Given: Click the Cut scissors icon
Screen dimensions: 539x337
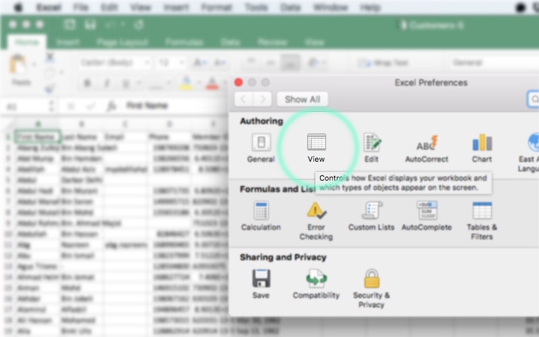Looking at the screenshot, I should [50, 57].
